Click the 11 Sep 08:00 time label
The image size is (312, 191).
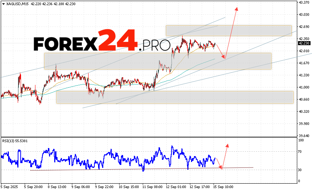(x=153, y=186)
